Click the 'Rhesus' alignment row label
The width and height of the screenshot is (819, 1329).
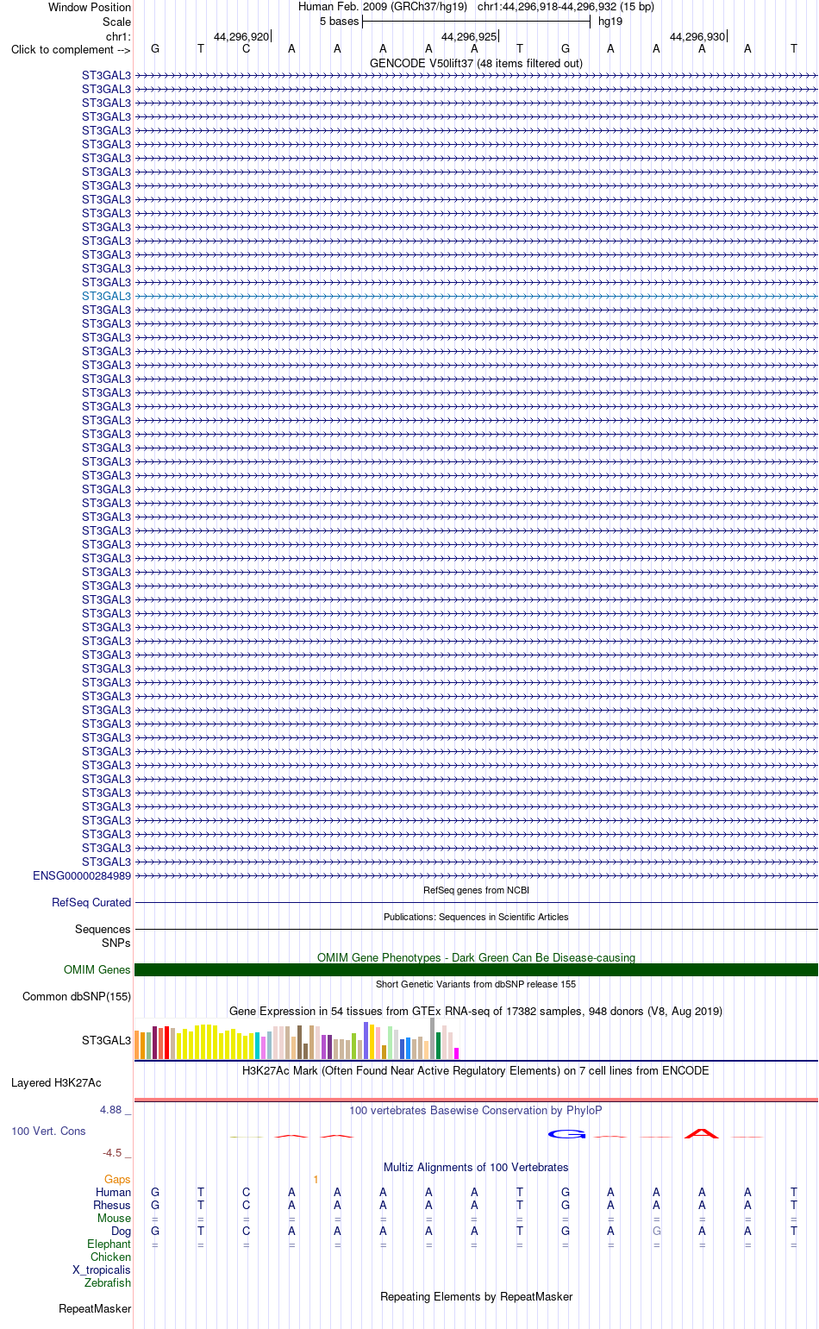click(112, 1205)
